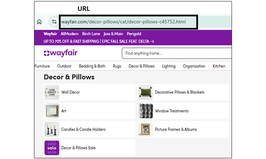Select the wayfair.com URL in address bar
This screenshot has width=266, height=159.
(123, 22)
